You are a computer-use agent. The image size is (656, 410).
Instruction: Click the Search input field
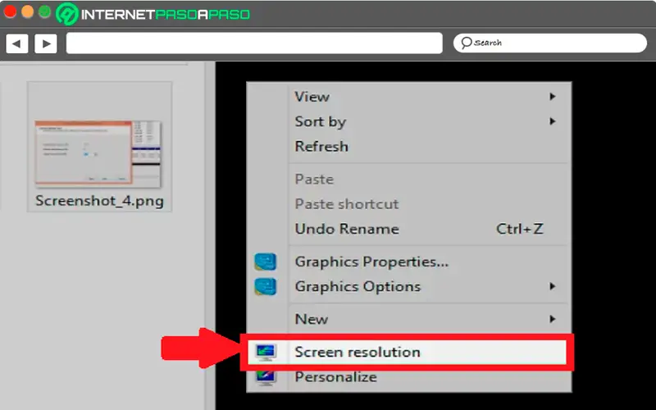(549, 43)
